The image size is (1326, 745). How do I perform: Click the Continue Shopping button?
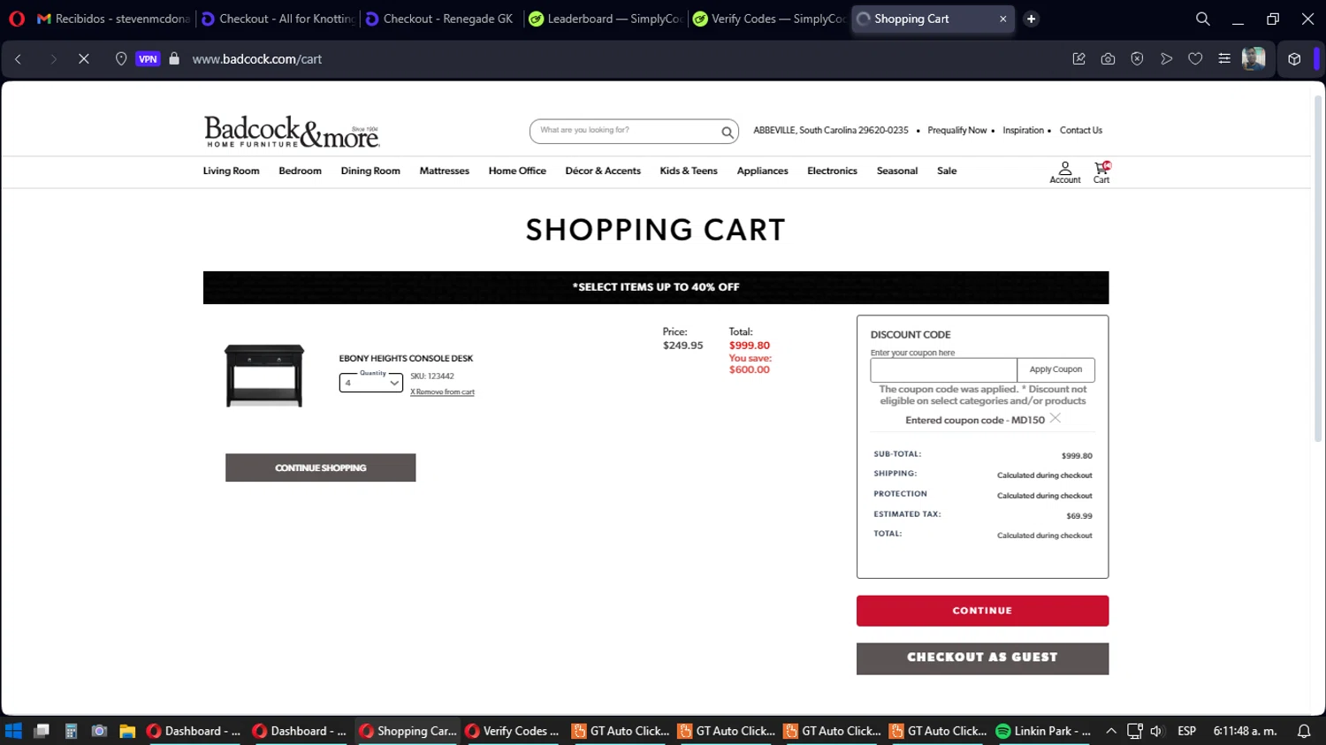pyautogui.click(x=321, y=468)
